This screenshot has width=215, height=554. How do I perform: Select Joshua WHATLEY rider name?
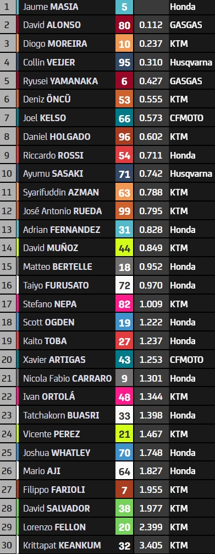[57, 453]
